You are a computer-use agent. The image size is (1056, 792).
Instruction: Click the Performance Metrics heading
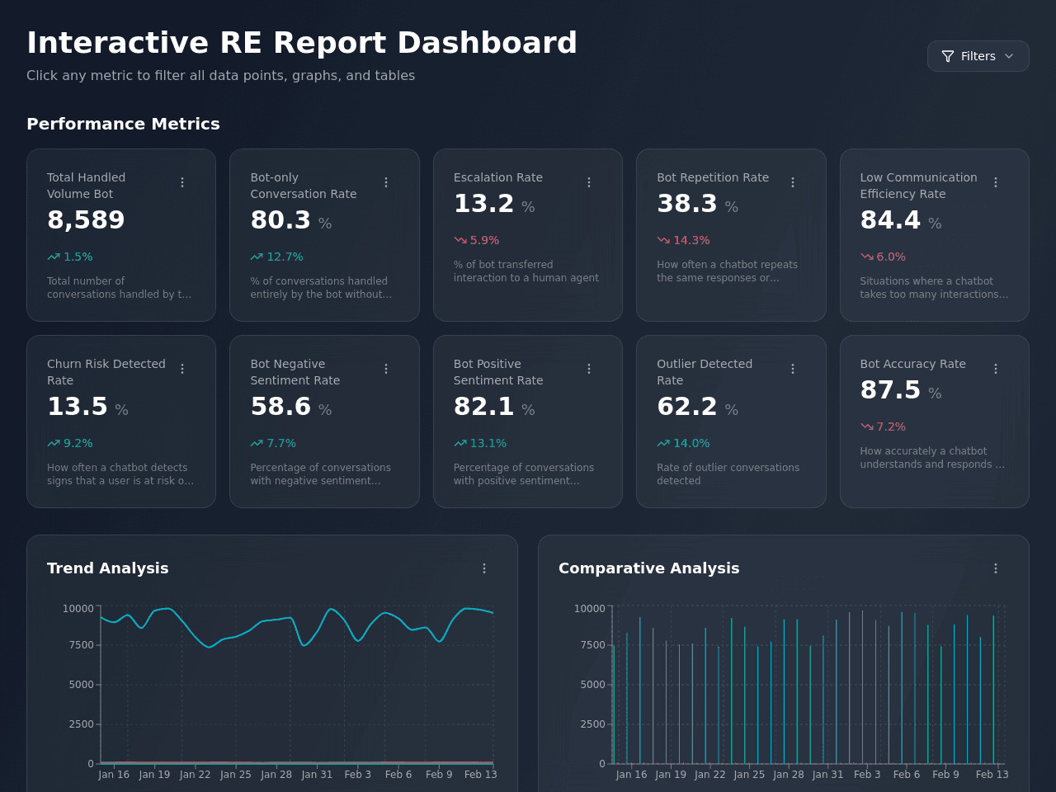123,124
